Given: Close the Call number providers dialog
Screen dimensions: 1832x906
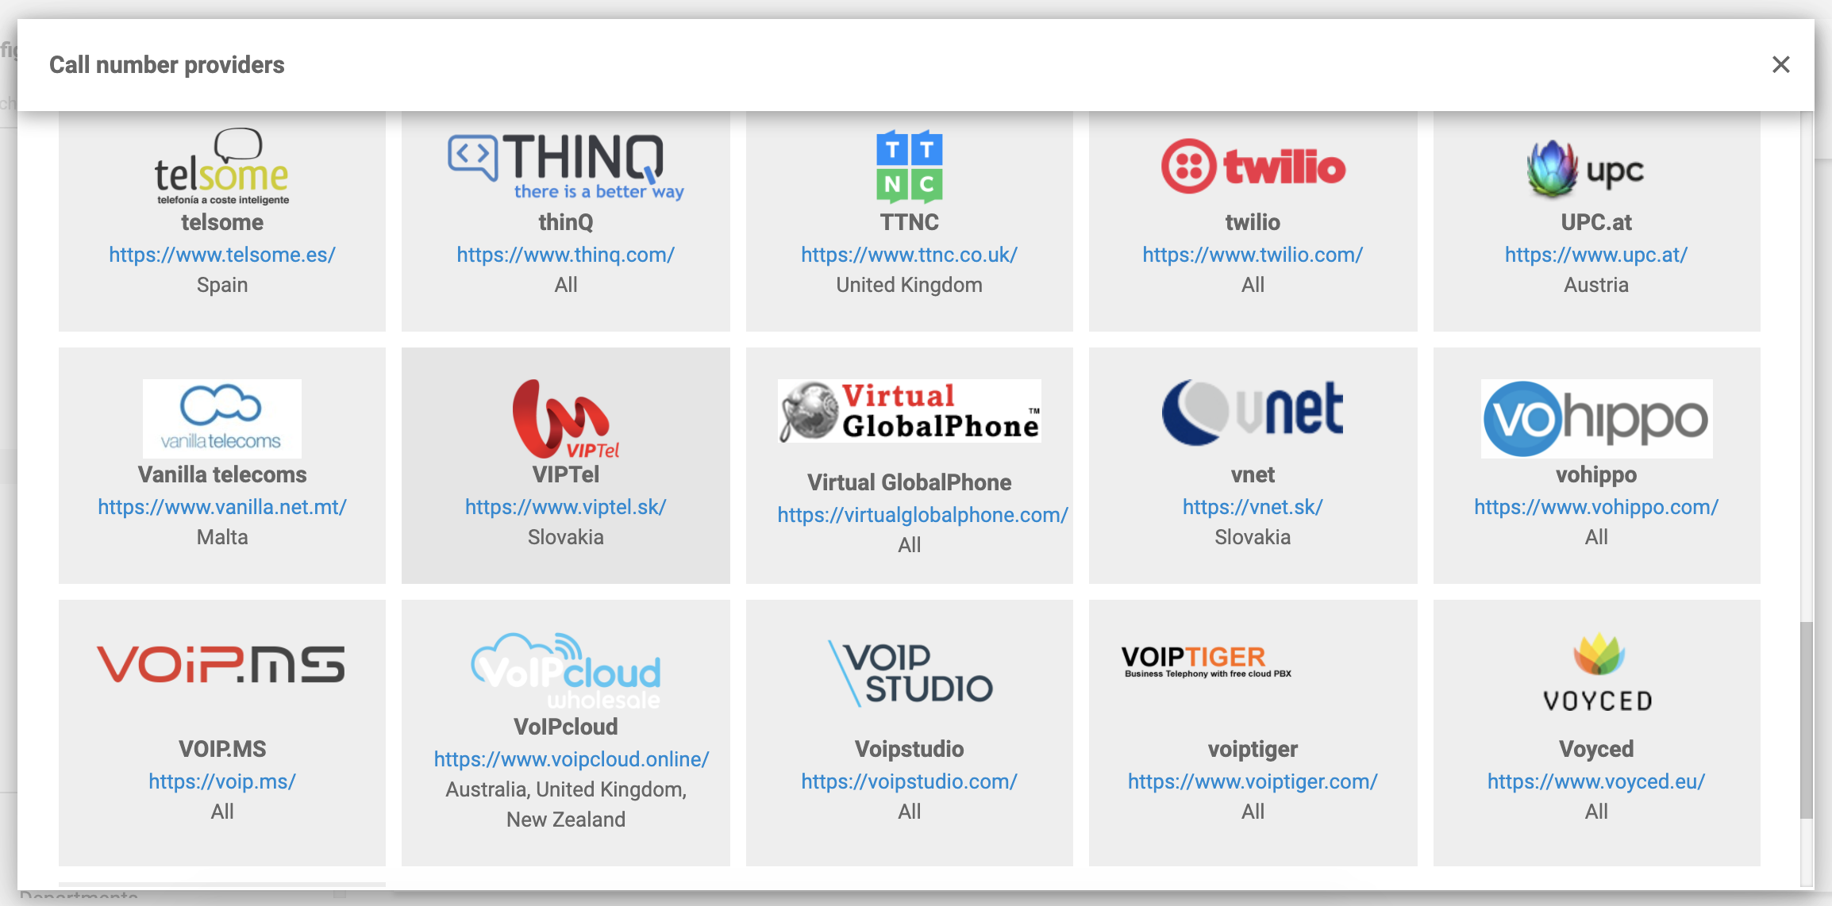Looking at the screenshot, I should coord(1780,65).
